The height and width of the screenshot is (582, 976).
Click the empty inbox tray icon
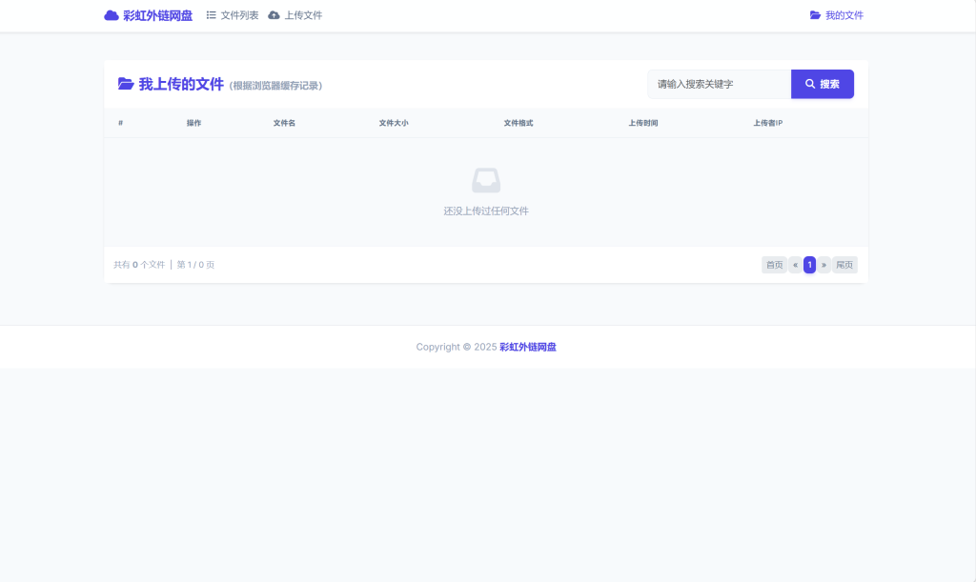486,180
